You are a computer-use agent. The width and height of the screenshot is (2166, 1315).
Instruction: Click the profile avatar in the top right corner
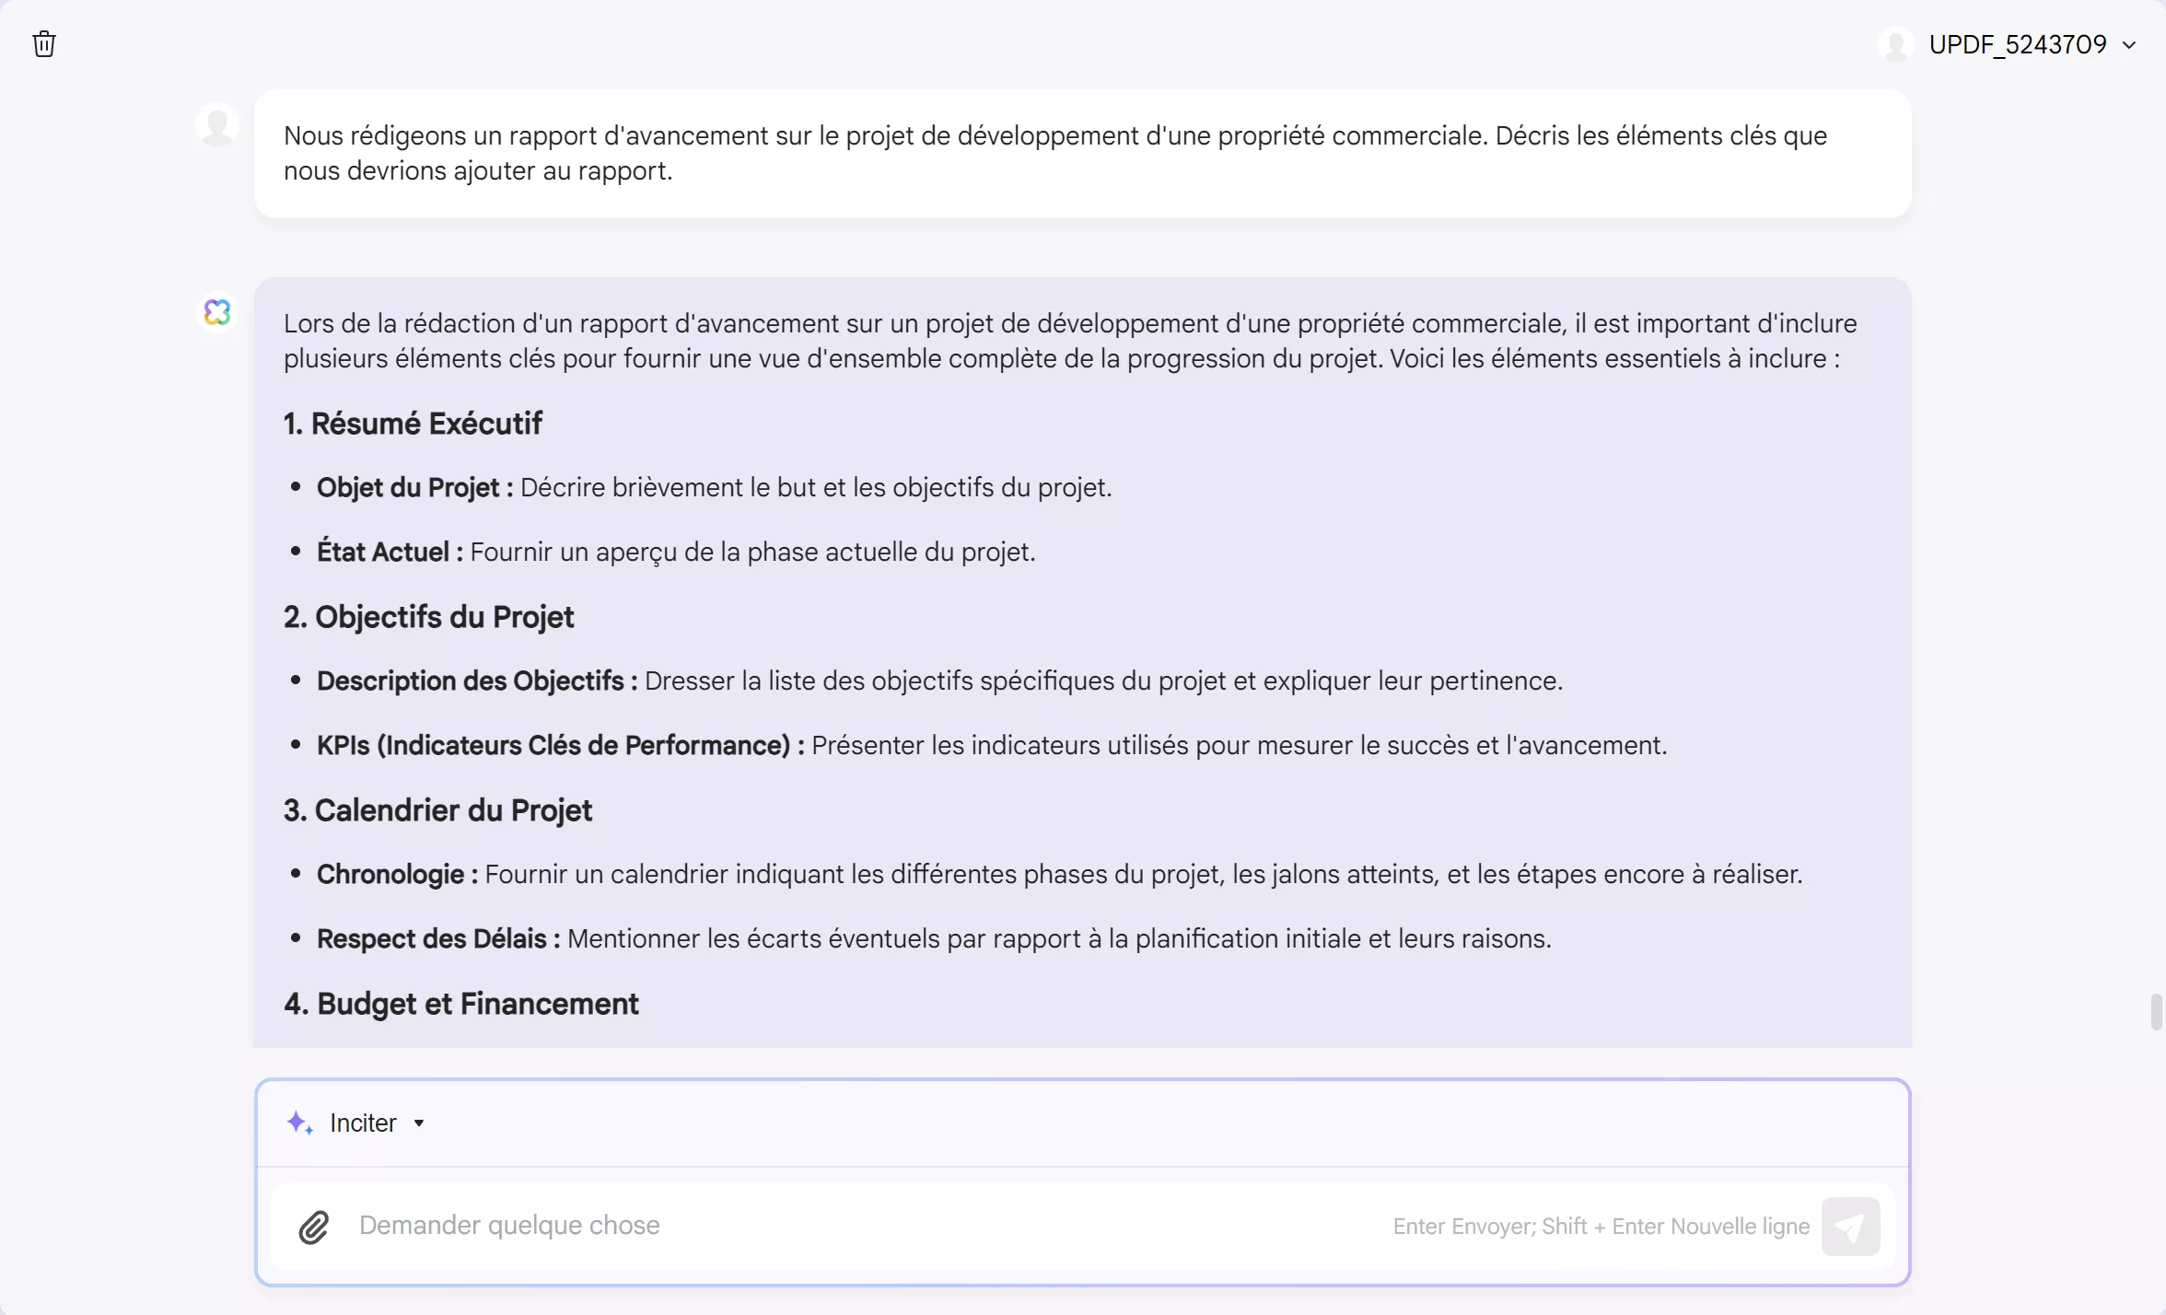coord(1896,43)
